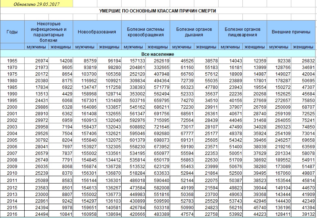Image resolution: width=317 pixels, height=218 pixels.
Task: Select the year cell 2010
Action: tap(12, 173)
